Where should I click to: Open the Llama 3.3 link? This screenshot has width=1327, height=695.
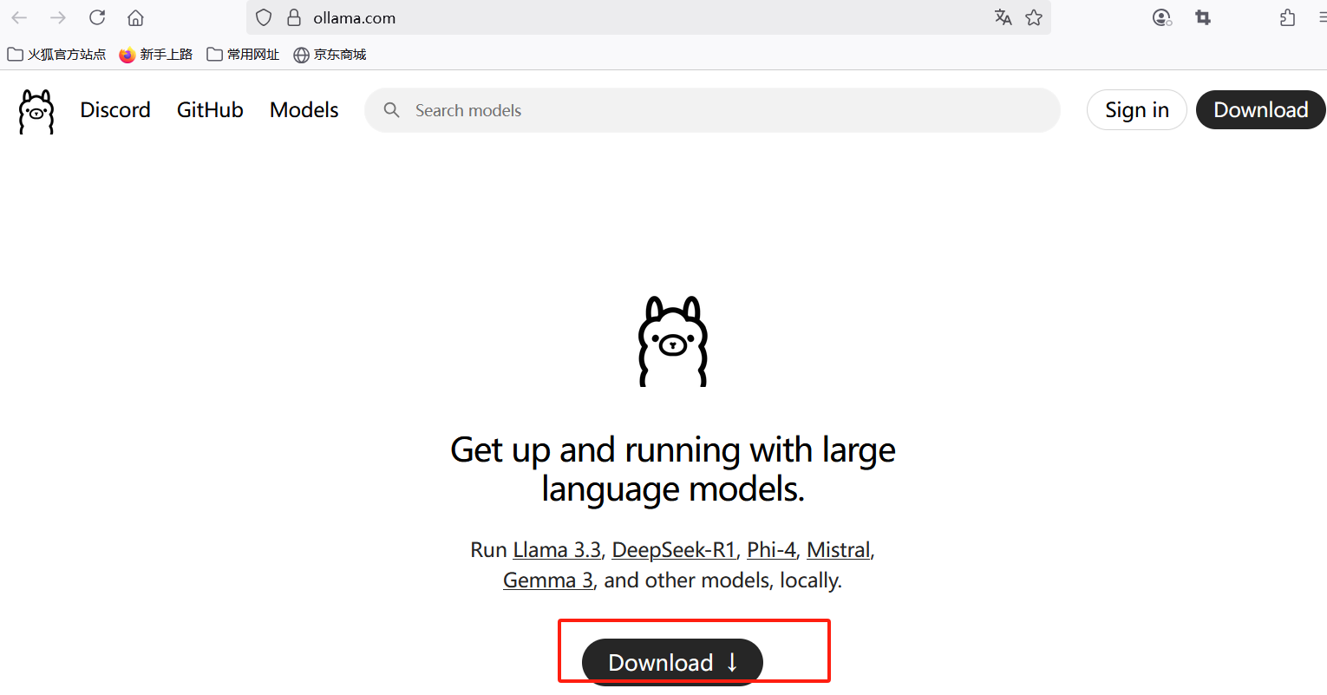coord(557,550)
